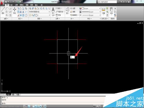Switch to the Output ribbon tab
This screenshot has width=144, height=108.
tap(36, 5)
